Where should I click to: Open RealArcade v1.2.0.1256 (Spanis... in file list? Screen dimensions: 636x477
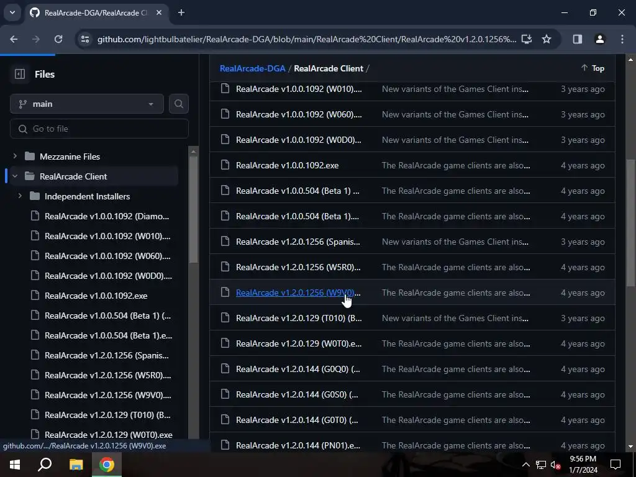click(298, 242)
